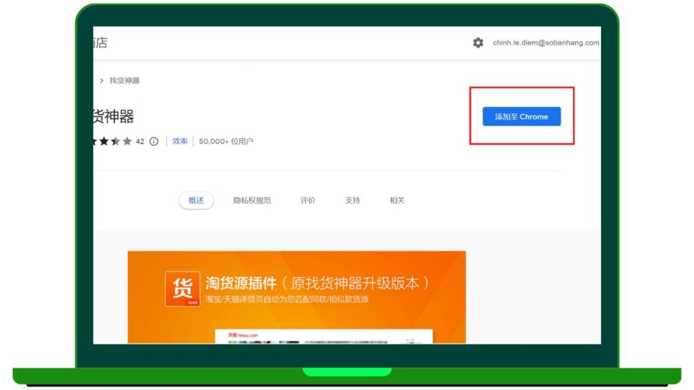694x390 pixels.
Task: Show the 相关 tab
Action: click(397, 200)
